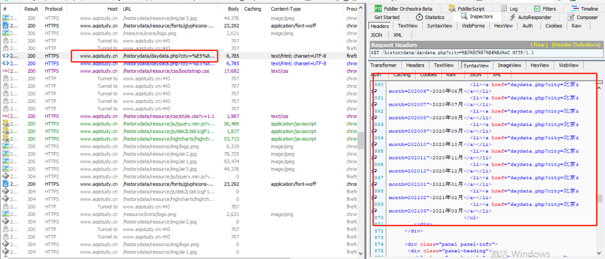
Task: Click the [Raw] link in Request Headers
Action: [x=539, y=45]
